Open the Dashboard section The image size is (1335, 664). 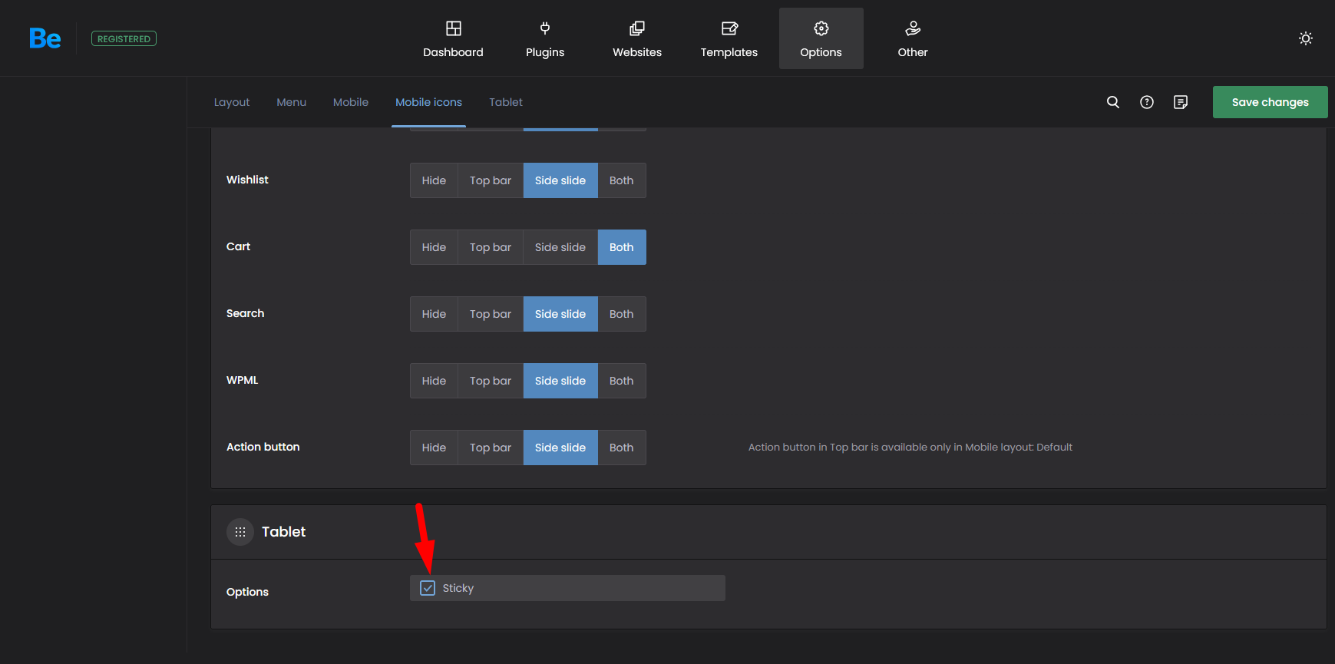pos(453,39)
